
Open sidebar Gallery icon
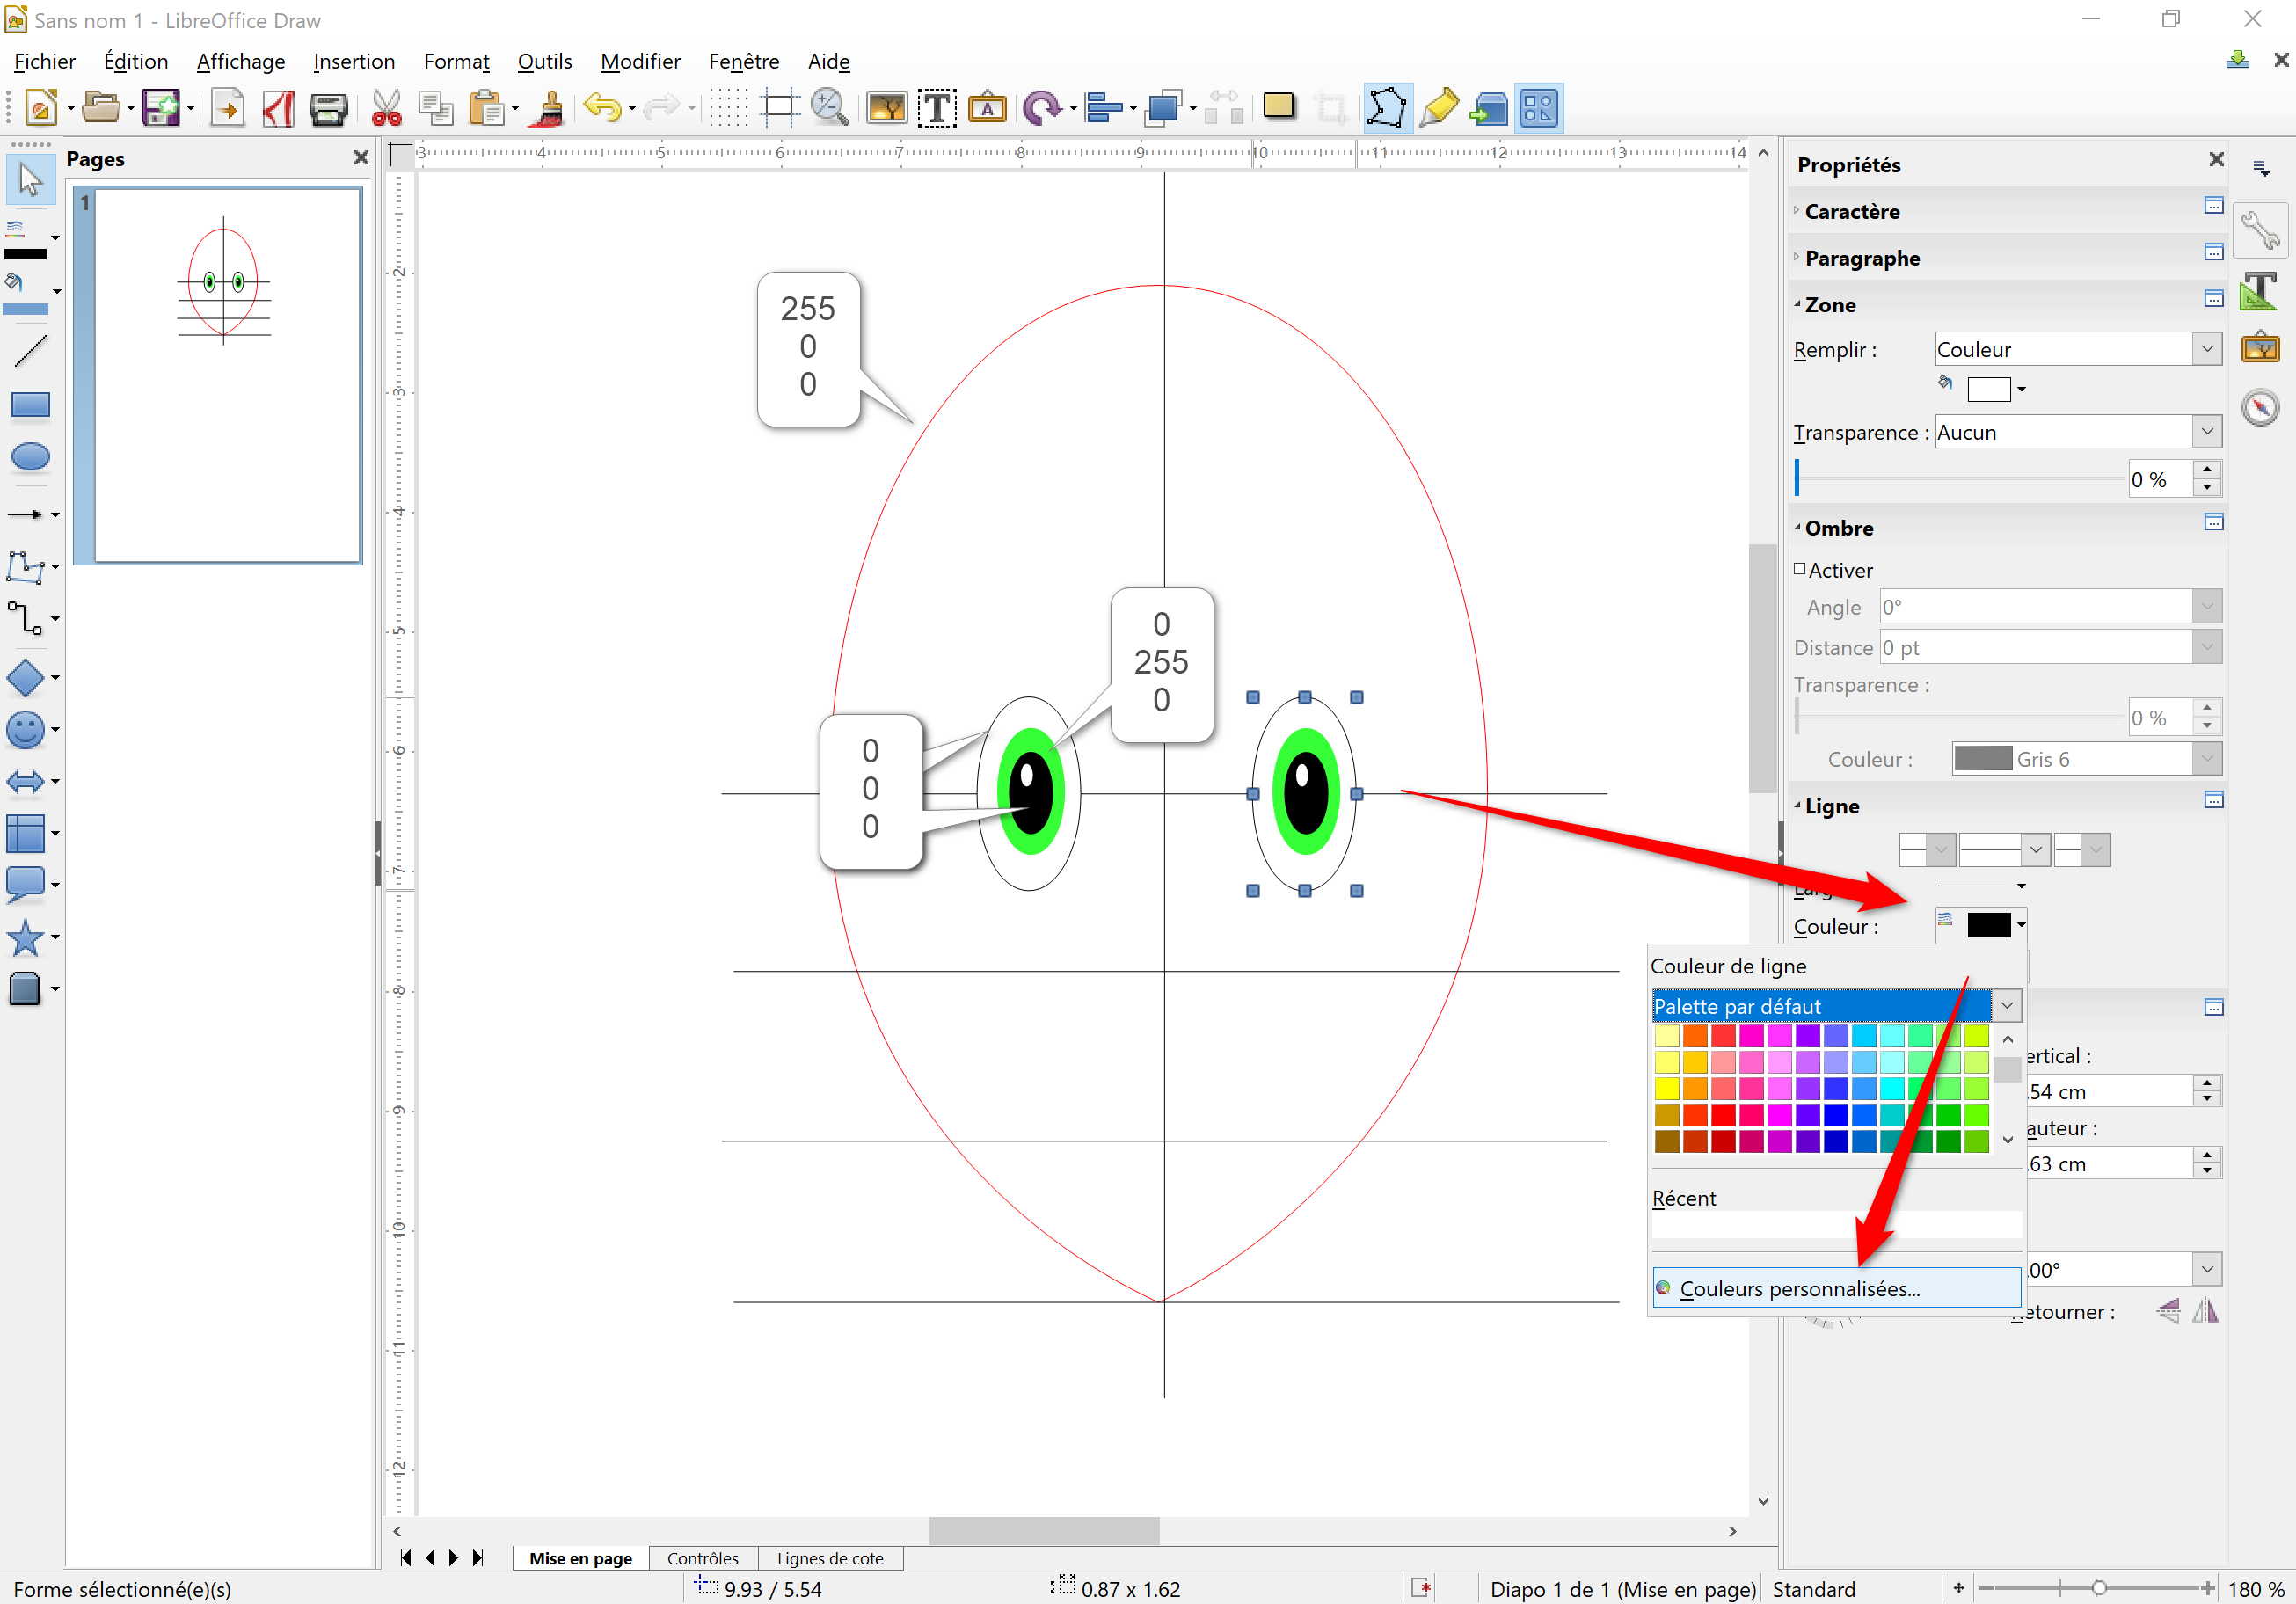2260,349
